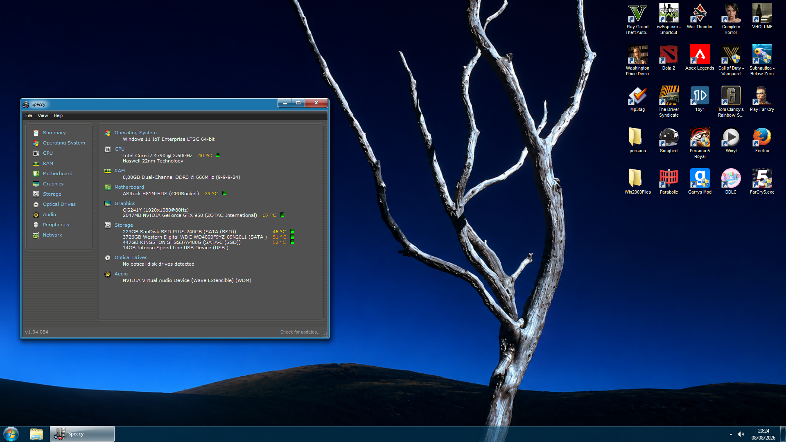Click the CPU heading in summary panel

tap(120, 149)
